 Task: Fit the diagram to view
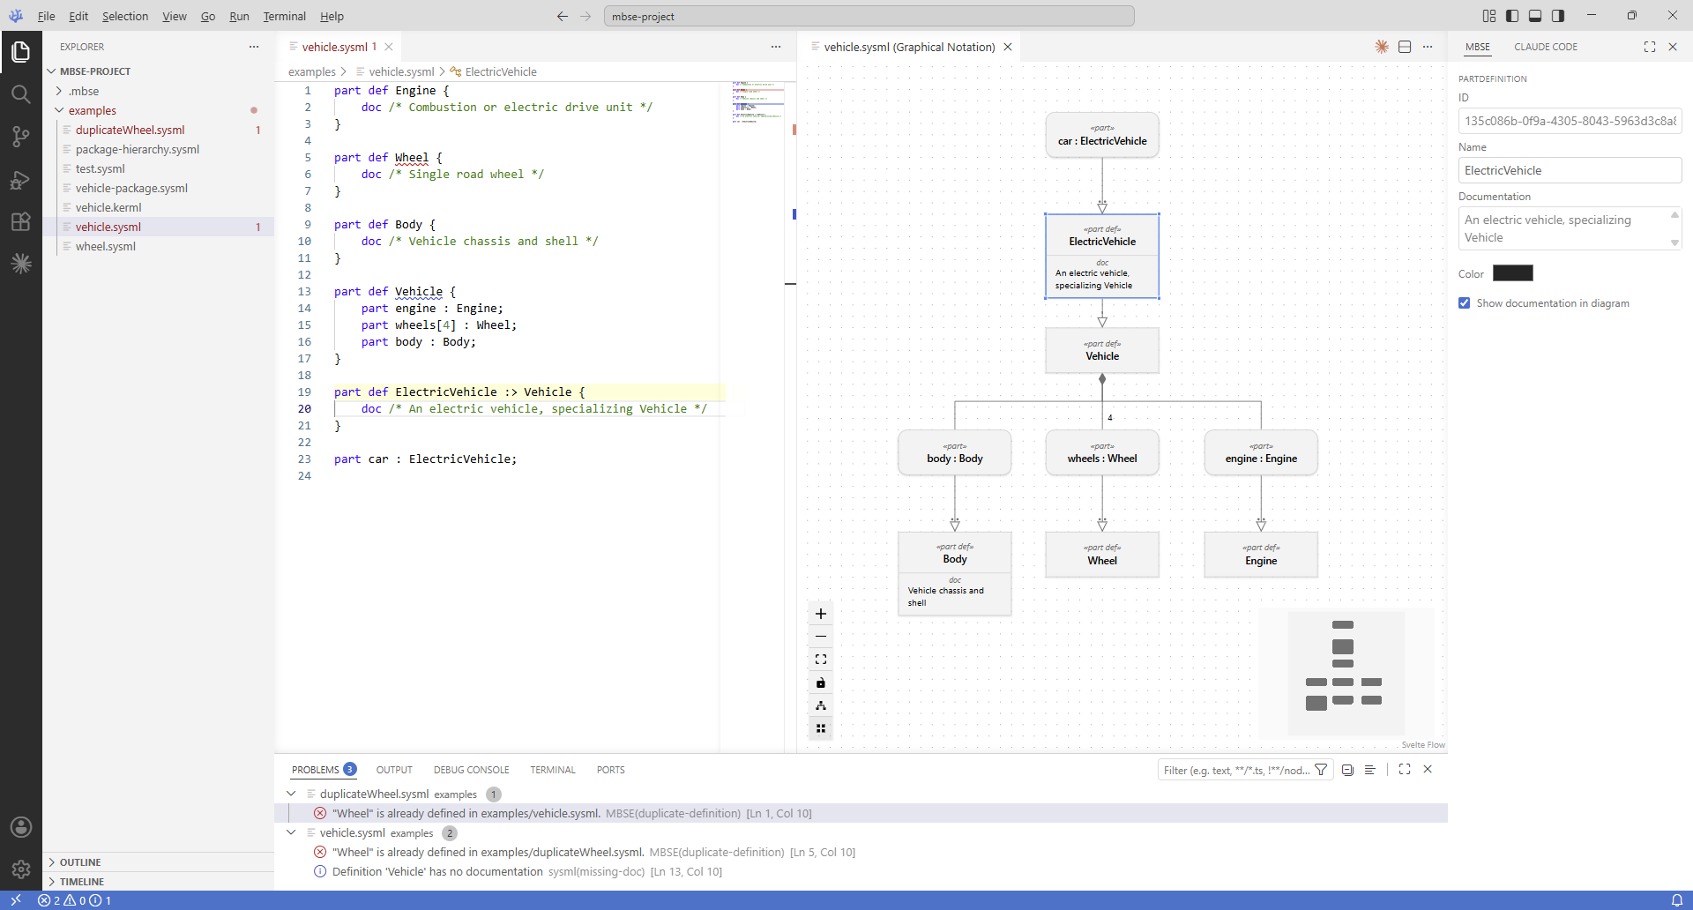click(x=821, y=660)
